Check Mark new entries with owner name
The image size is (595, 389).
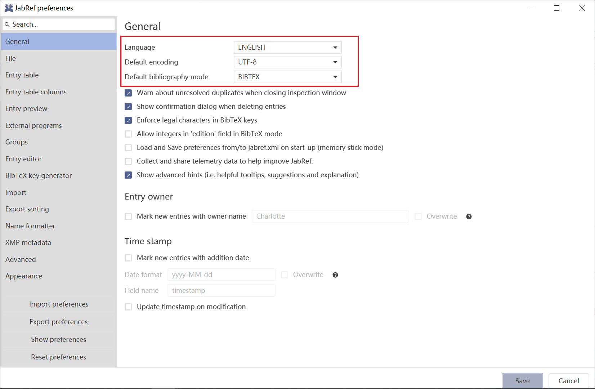click(128, 216)
